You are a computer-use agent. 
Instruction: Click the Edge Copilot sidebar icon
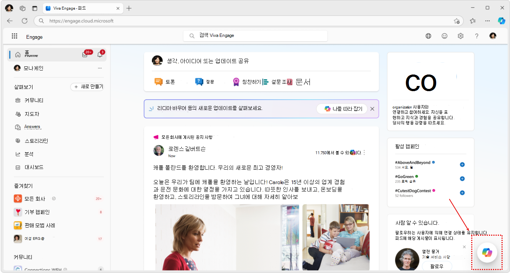pyautogui.click(x=501, y=21)
